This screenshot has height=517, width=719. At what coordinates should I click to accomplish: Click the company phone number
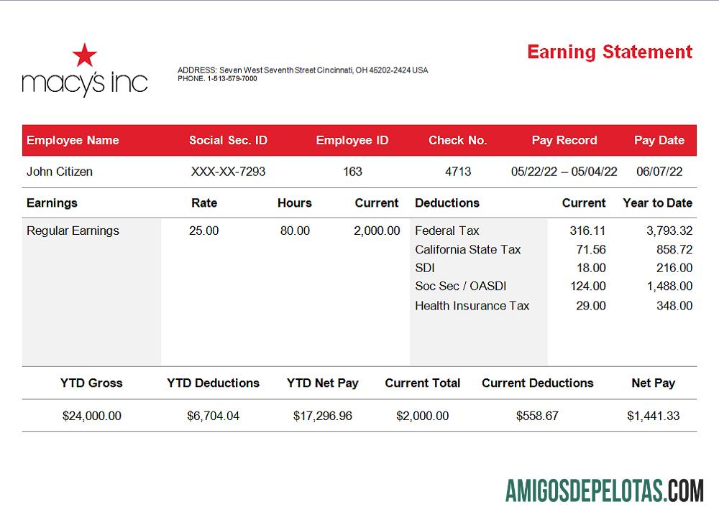pos(217,79)
